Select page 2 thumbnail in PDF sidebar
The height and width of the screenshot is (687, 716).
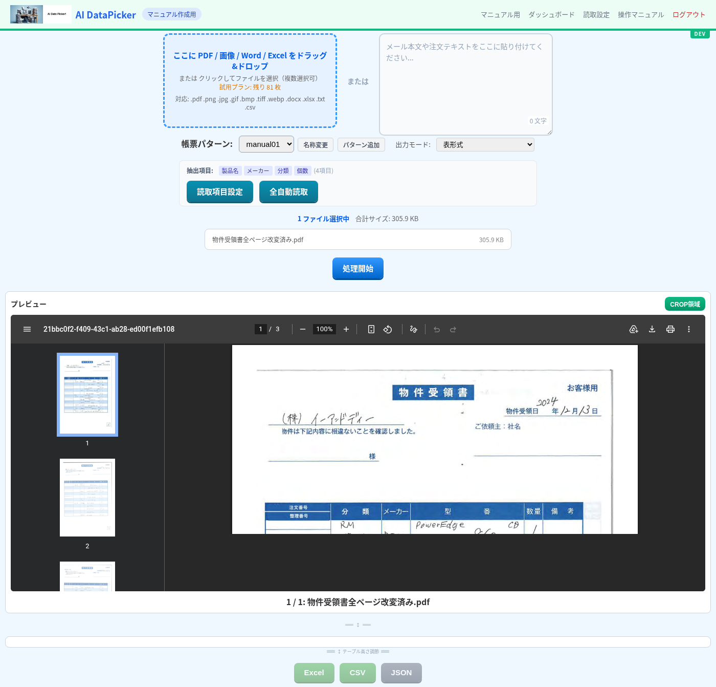click(87, 498)
